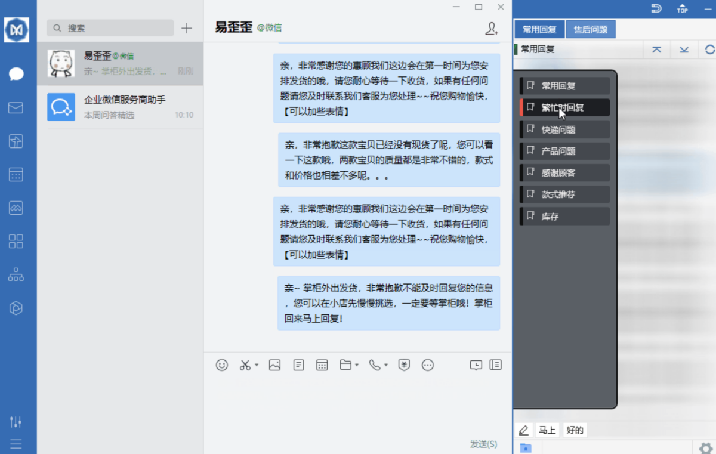Select the chat bubble icon in left sidebar
The width and height of the screenshot is (716, 454).
click(17, 74)
